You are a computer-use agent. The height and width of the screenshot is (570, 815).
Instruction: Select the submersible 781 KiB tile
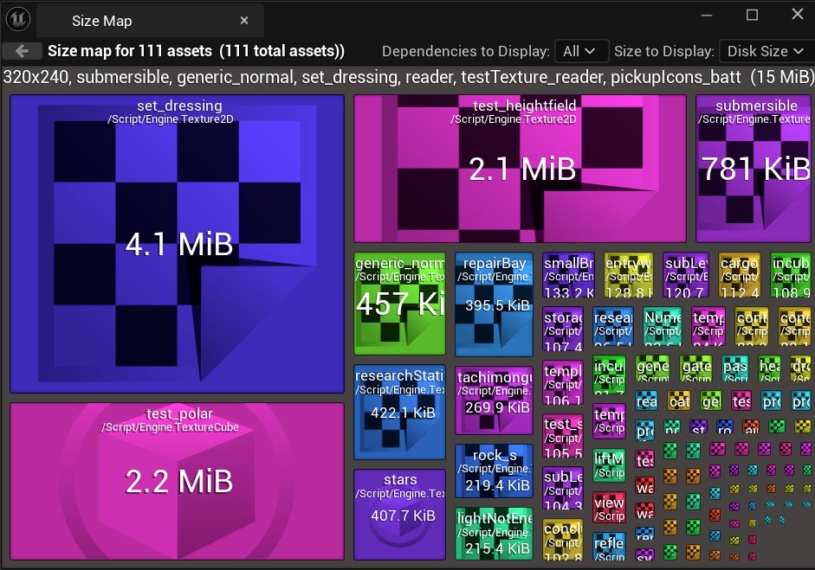[754, 169]
